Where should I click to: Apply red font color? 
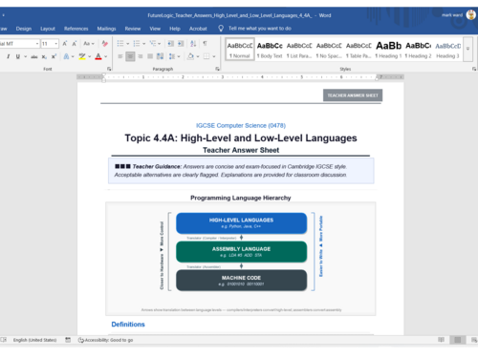click(x=98, y=56)
